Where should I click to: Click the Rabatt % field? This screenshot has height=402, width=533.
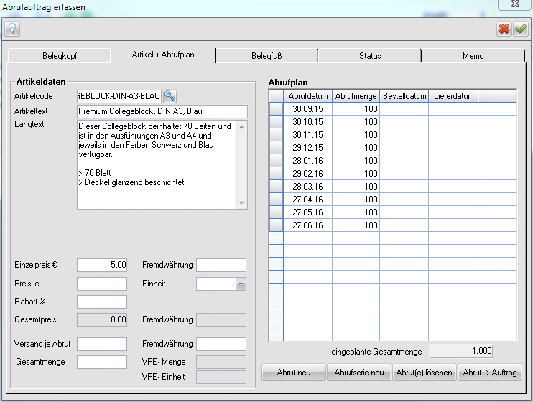pyautogui.click(x=102, y=301)
